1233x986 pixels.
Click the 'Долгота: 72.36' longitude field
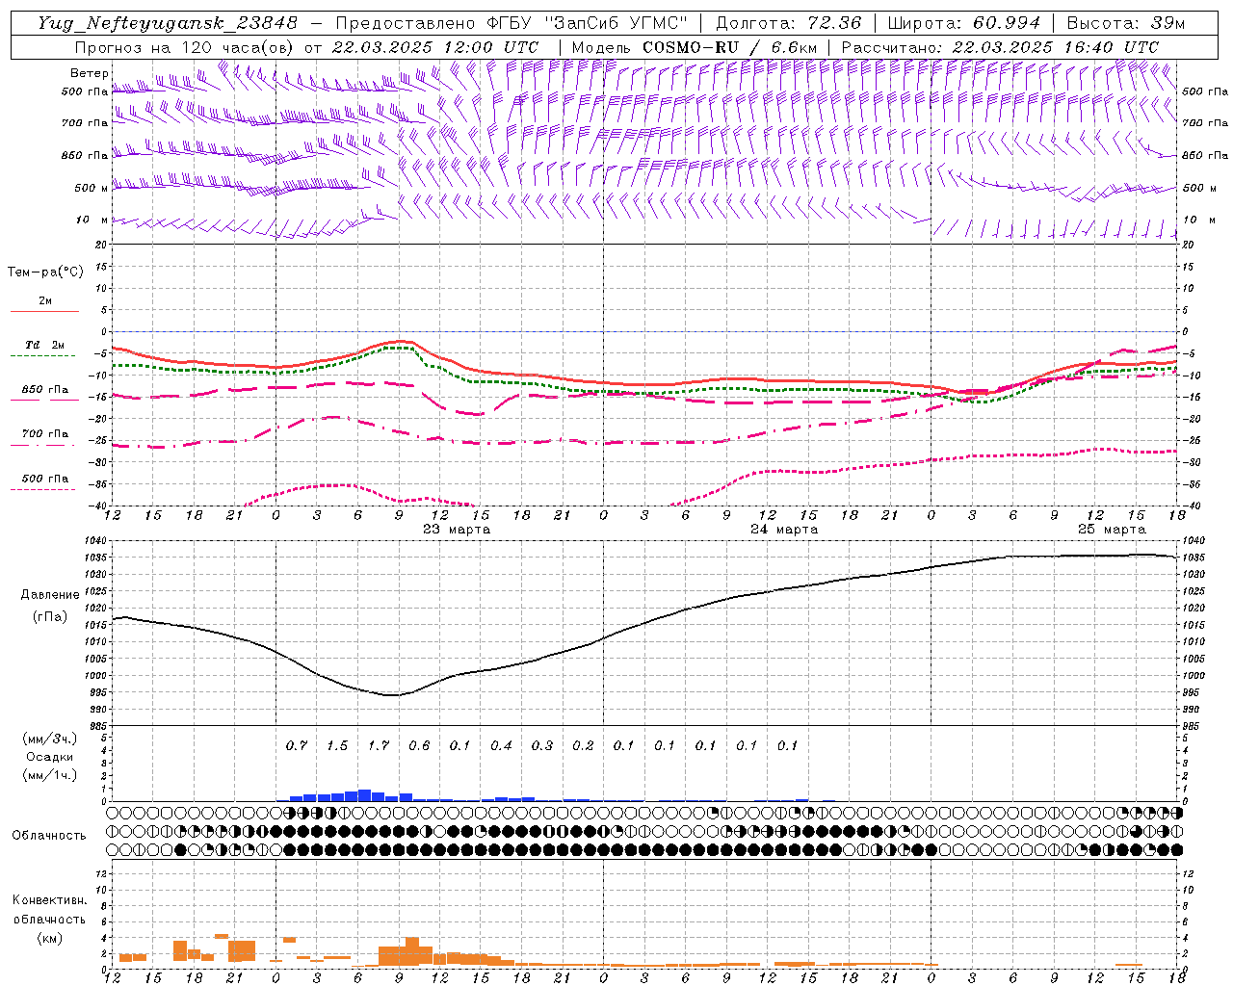coord(788,23)
